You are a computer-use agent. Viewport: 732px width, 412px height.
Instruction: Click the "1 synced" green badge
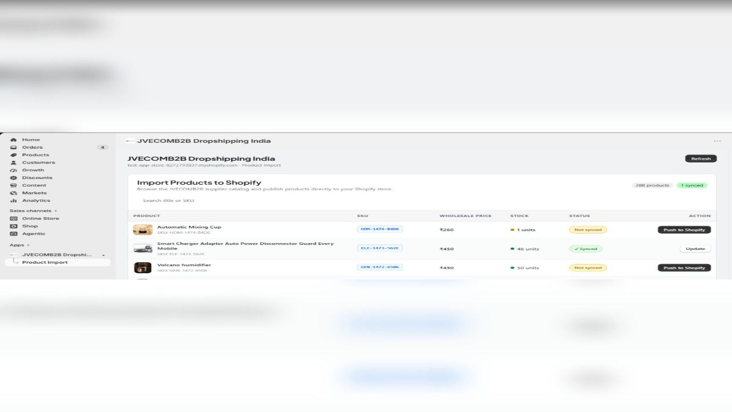tap(692, 185)
